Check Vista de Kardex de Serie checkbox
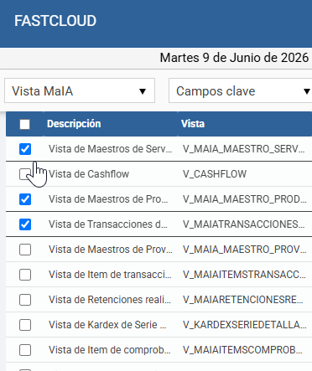This screenshot has height=371, width=312. [x=25, y=325]
